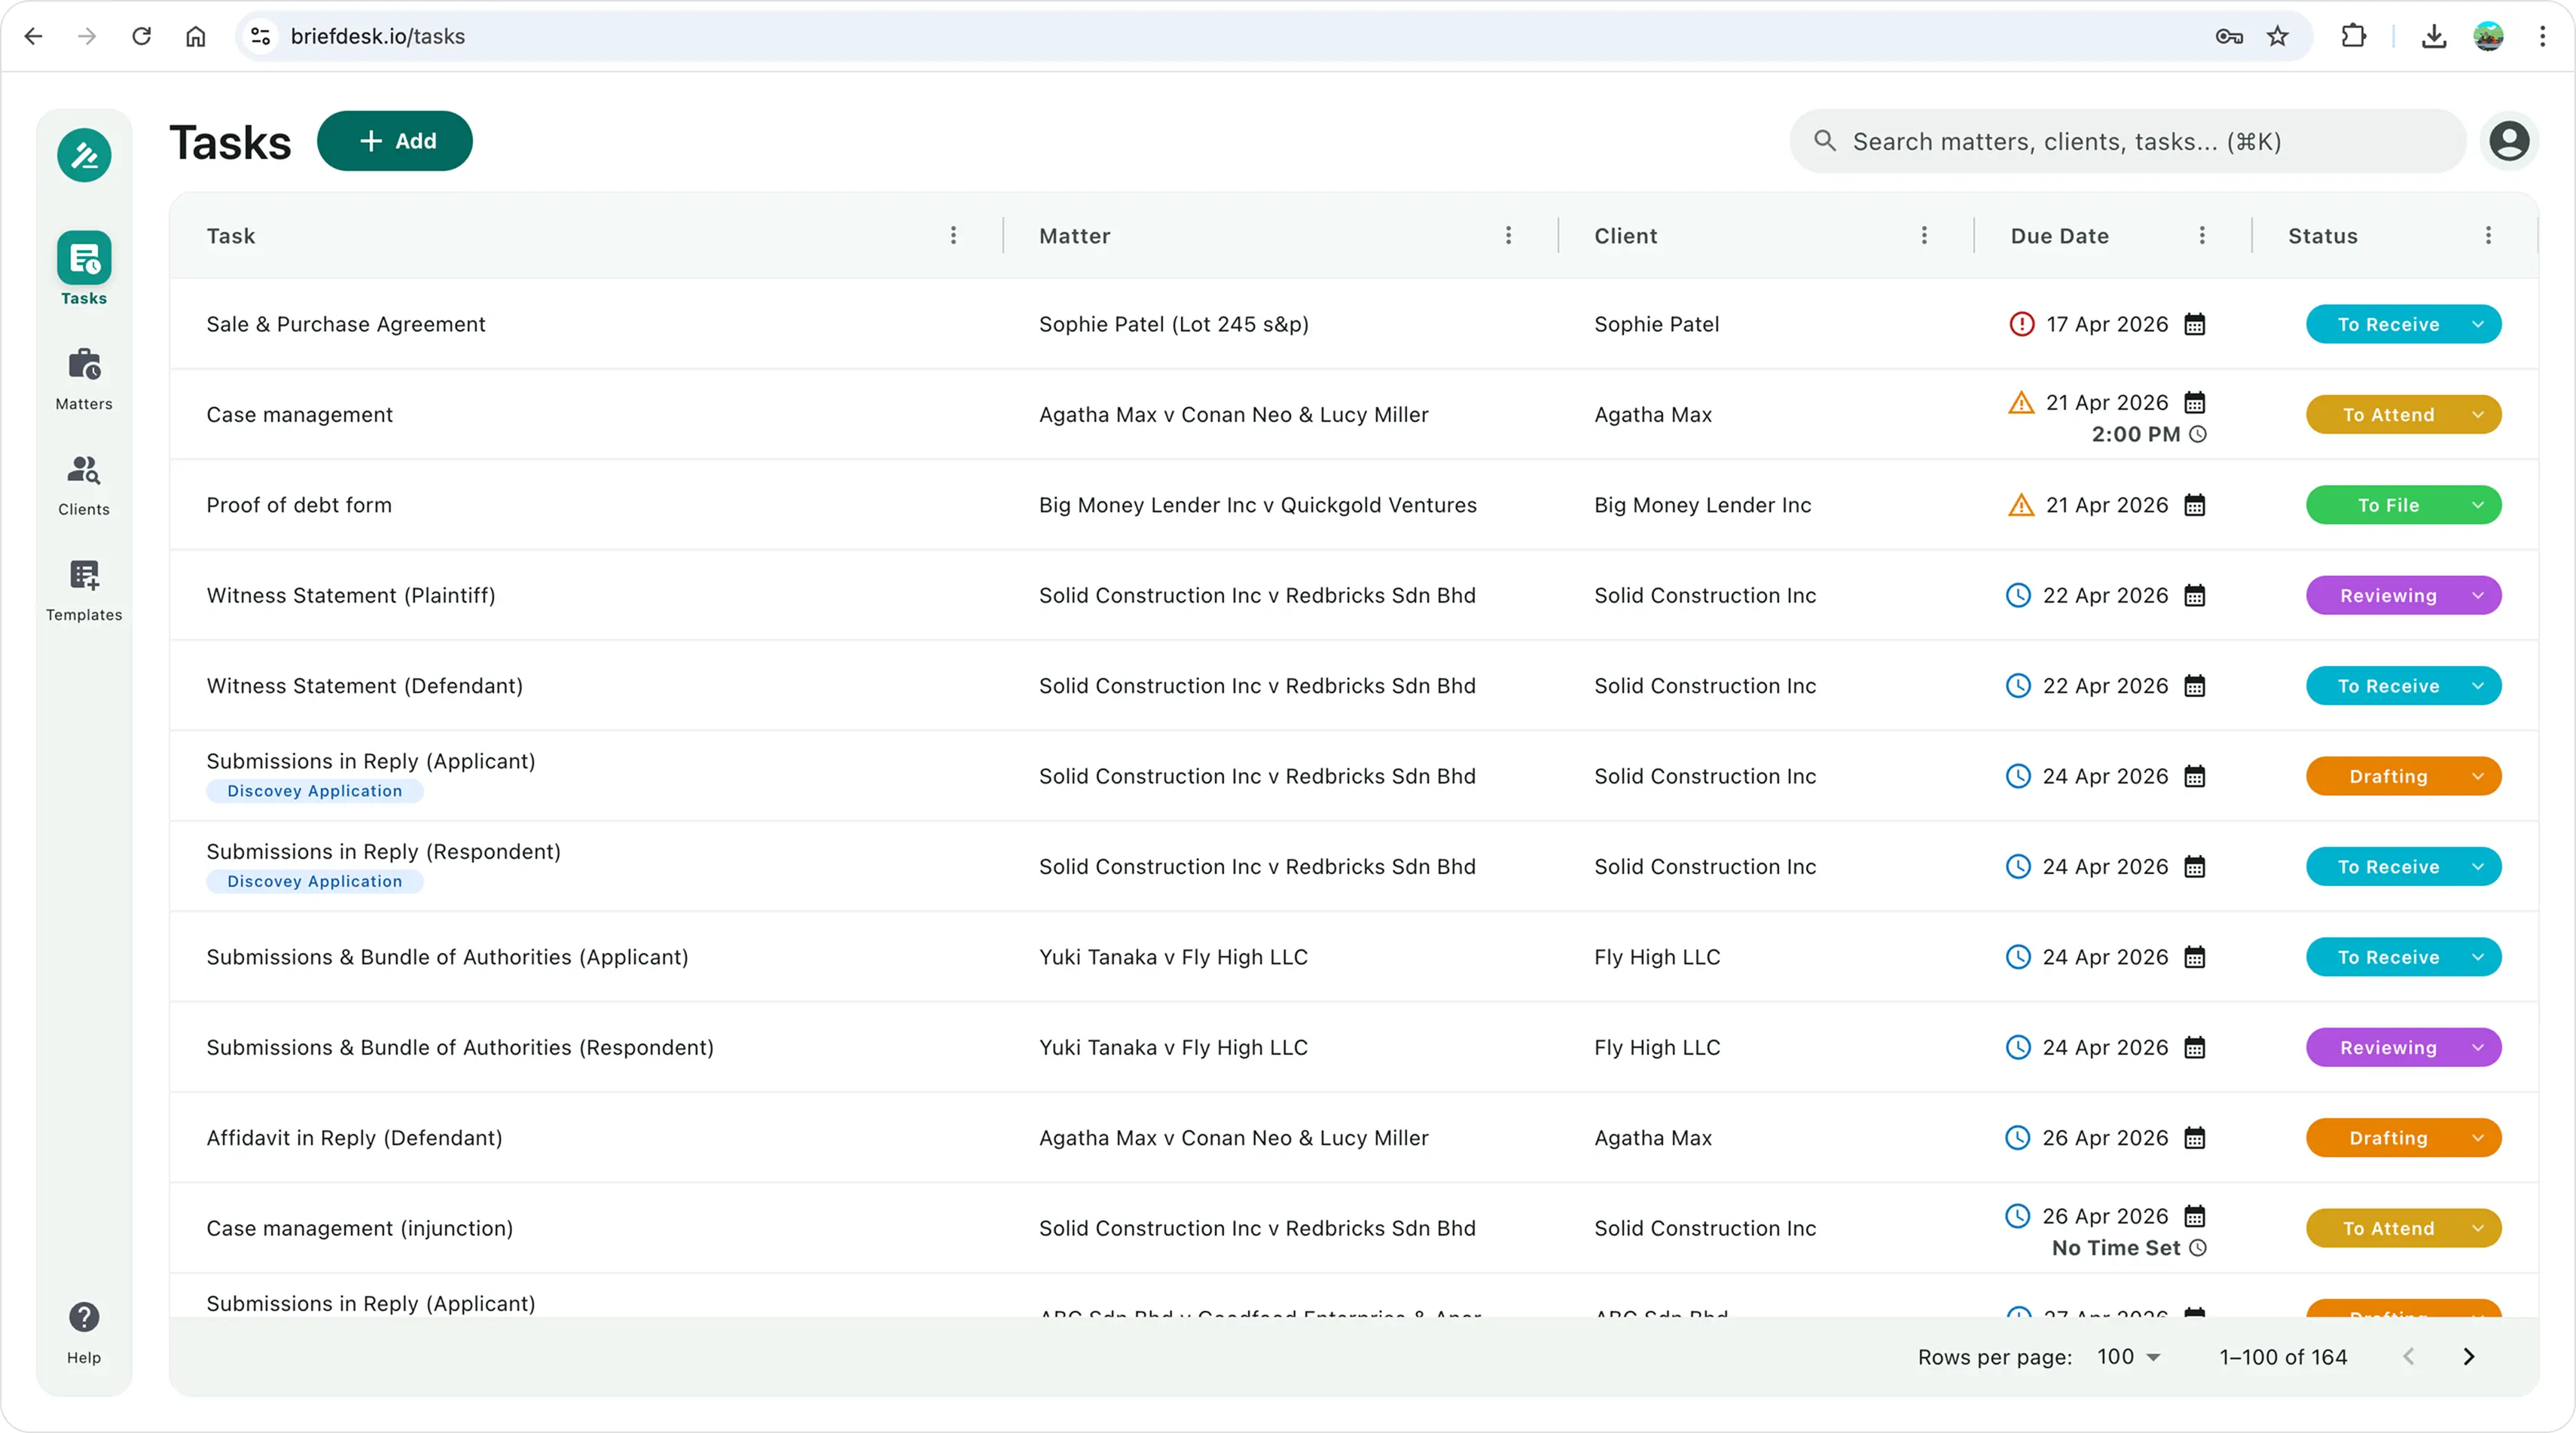Click warning icon on Proof of debt form date
2576x1433 pixels.
[x=2021, y=505]
